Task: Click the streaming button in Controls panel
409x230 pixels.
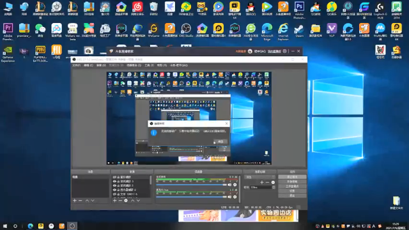Action: [x=292, y=177]
